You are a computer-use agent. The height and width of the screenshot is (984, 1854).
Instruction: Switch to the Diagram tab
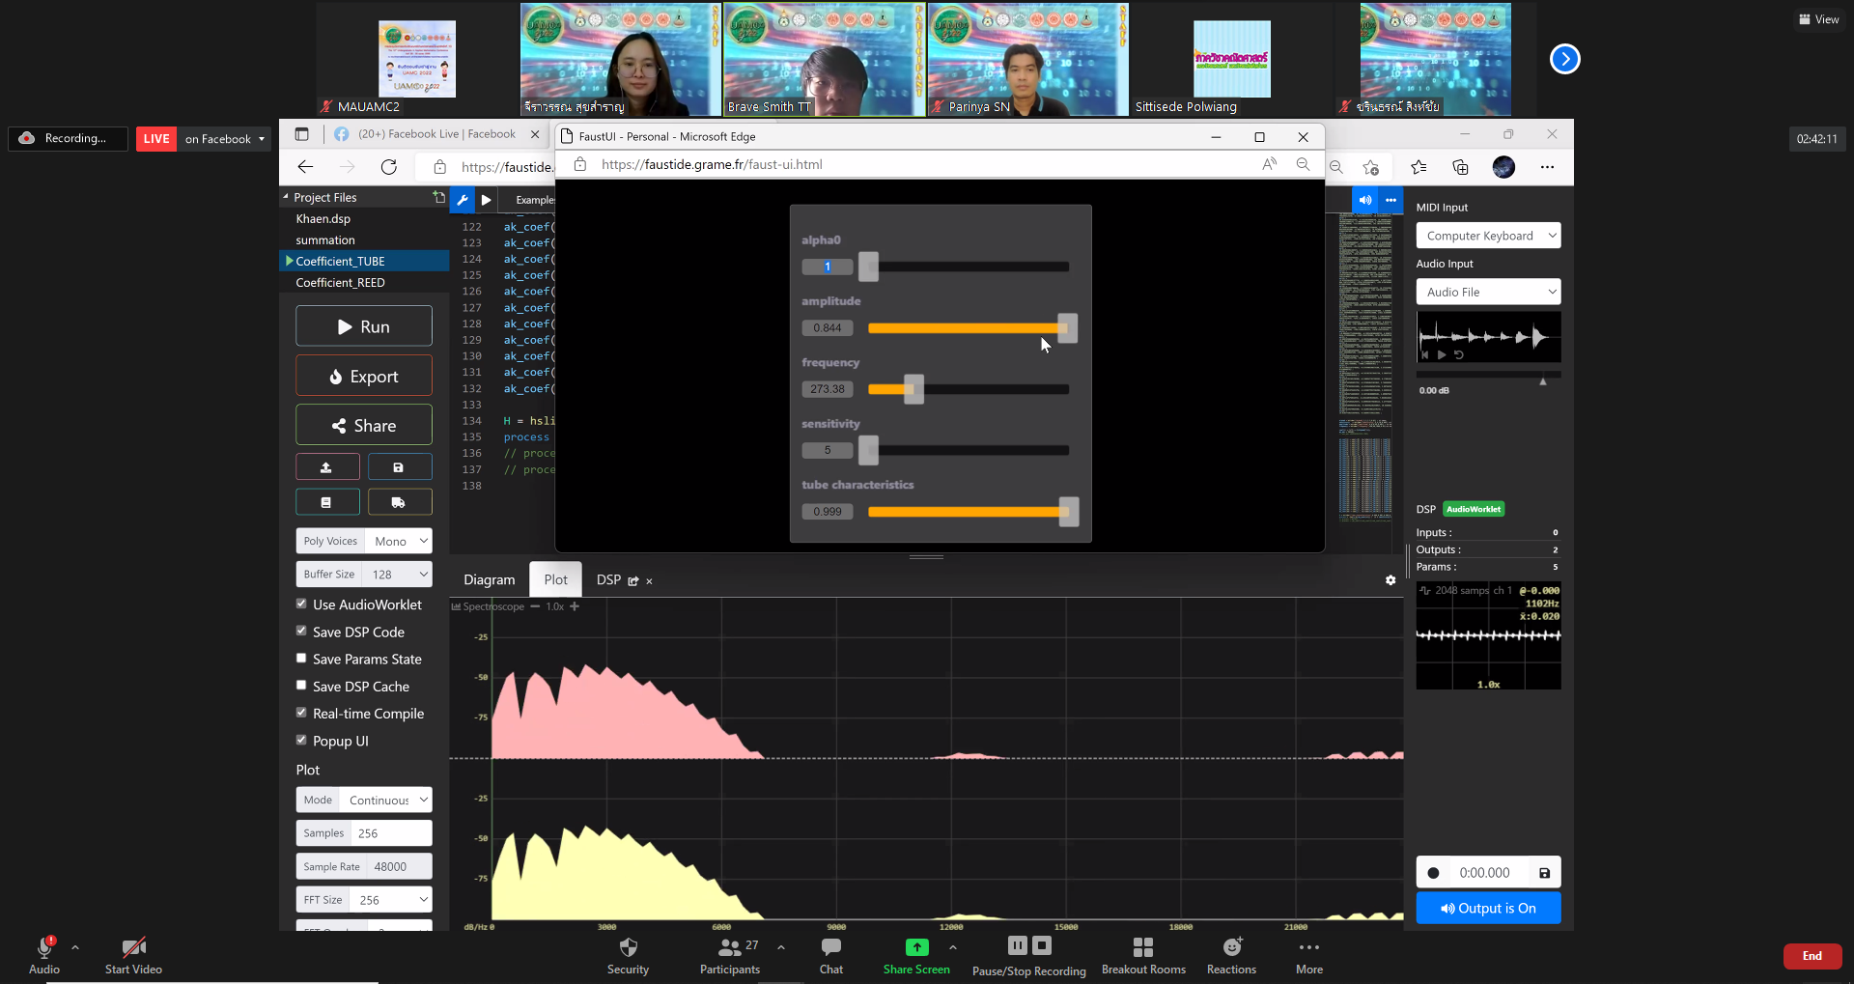pos(490,580)
